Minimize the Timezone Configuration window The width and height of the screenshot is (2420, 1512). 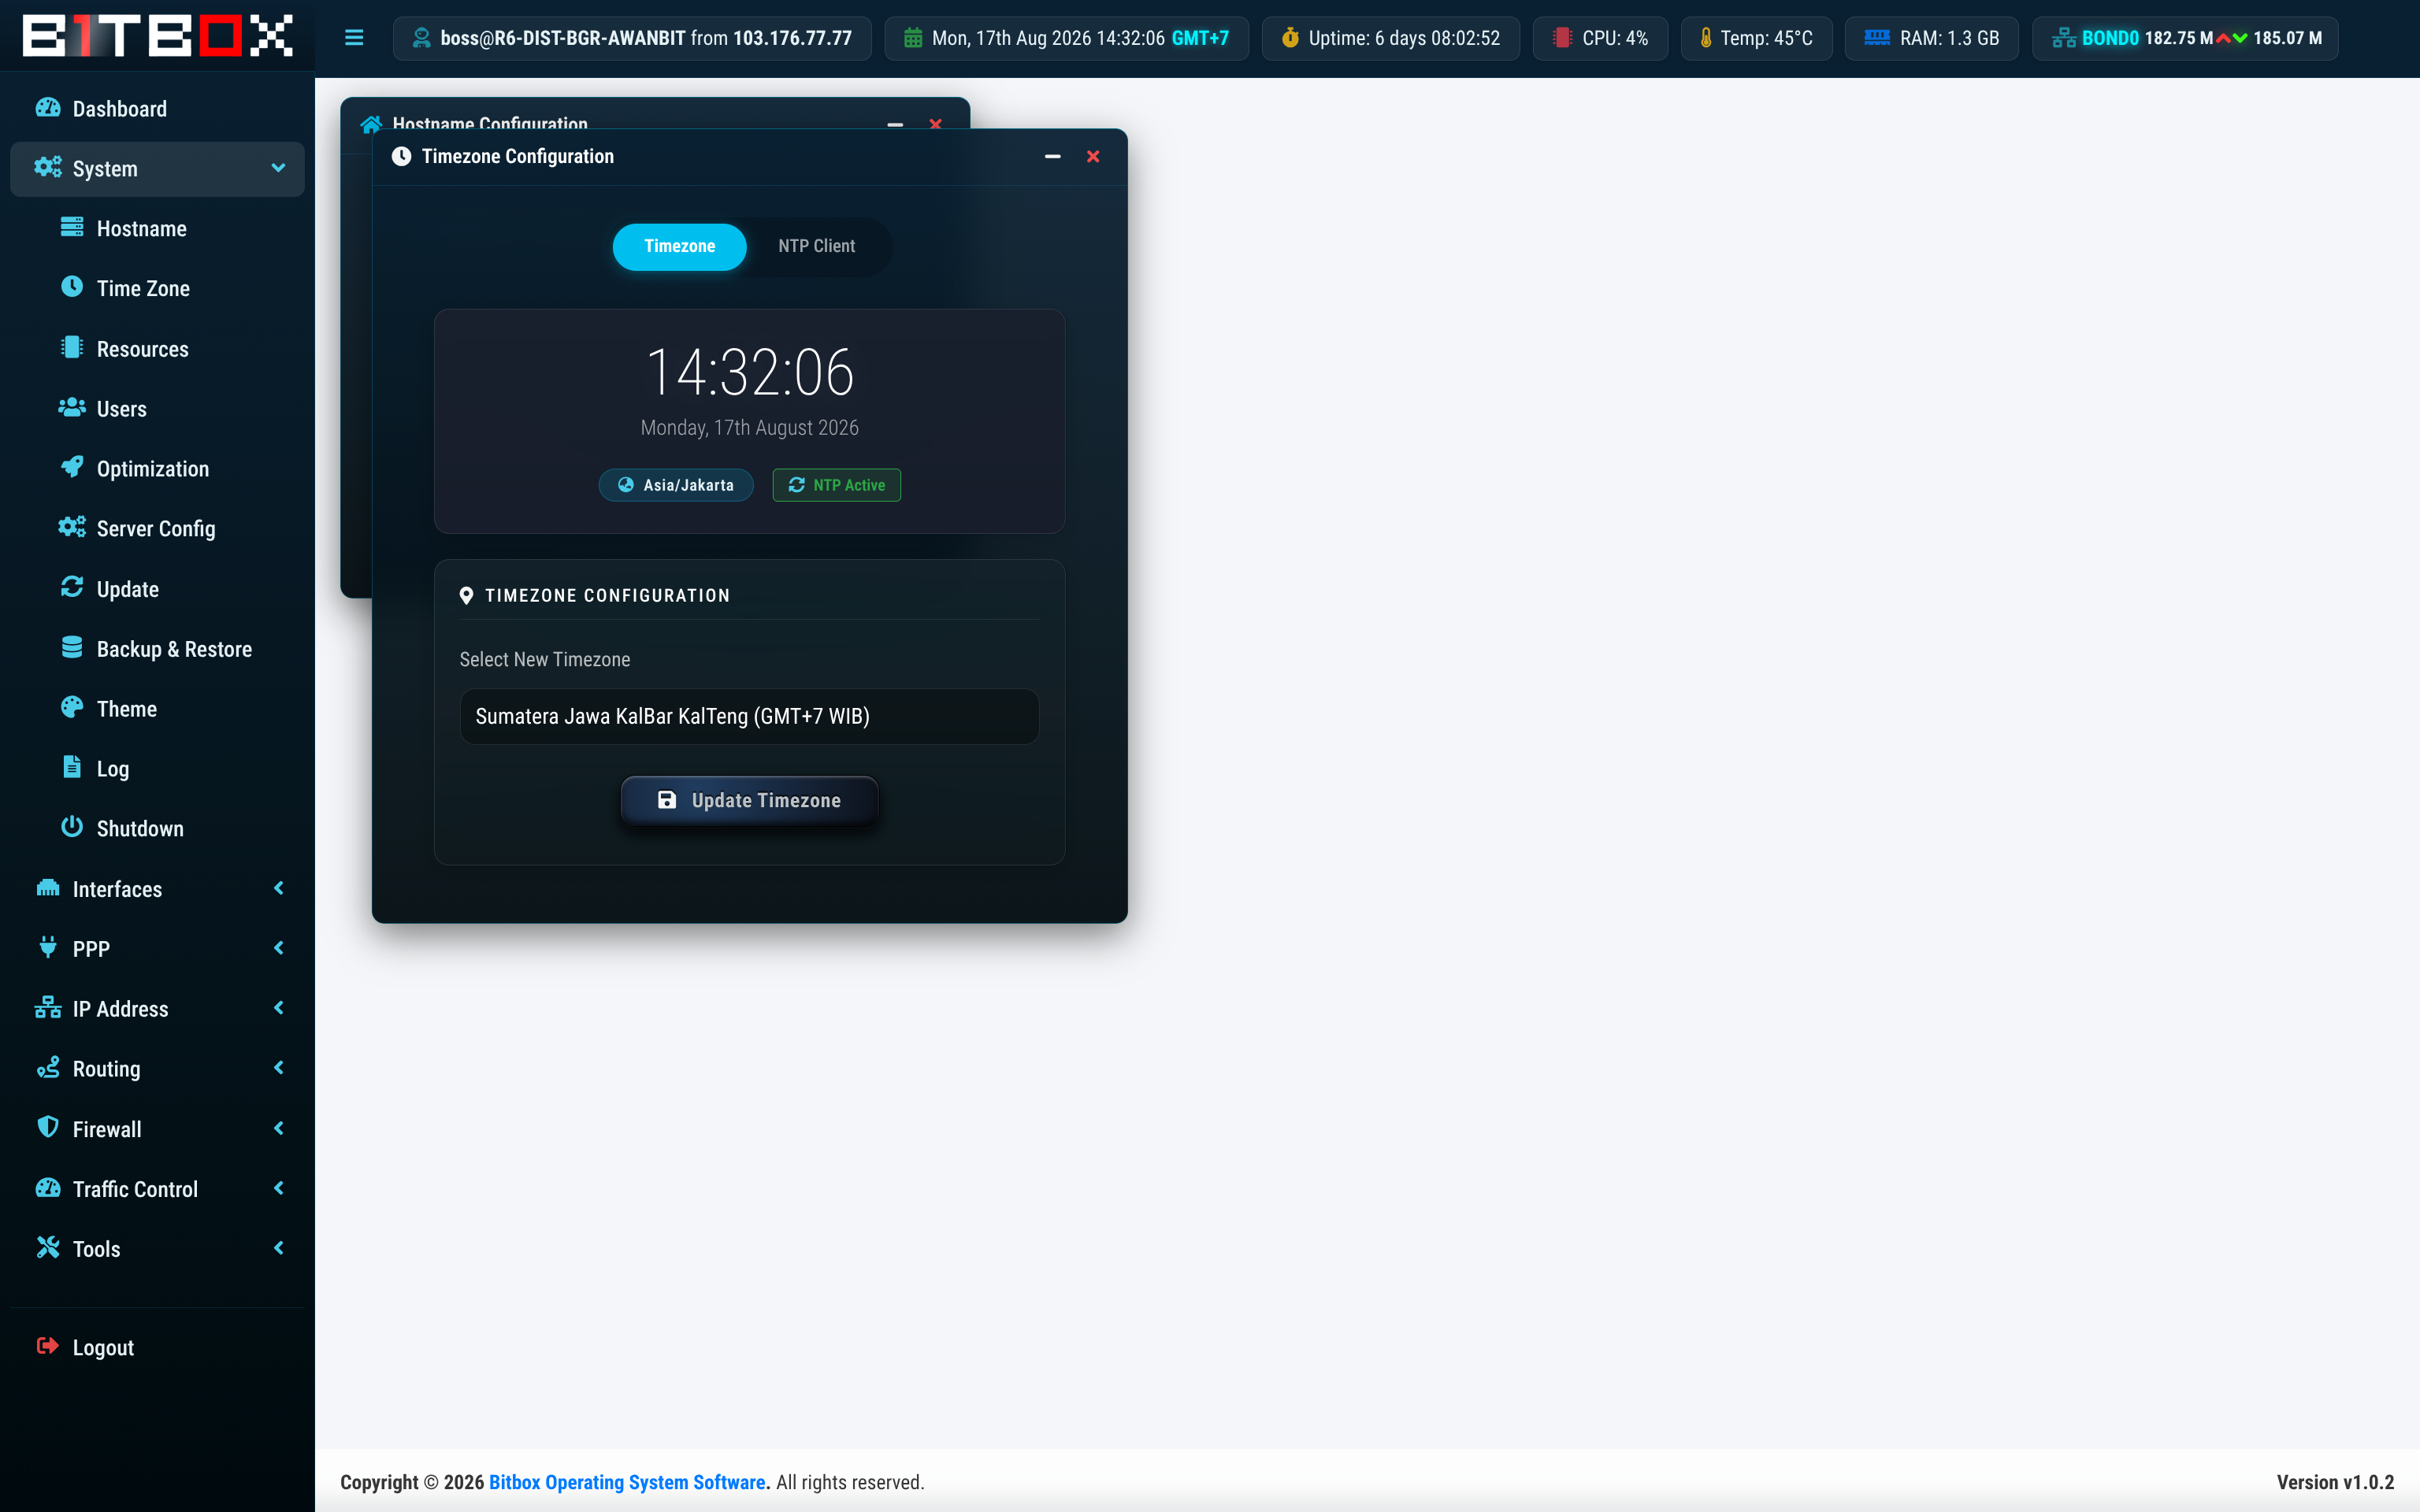[x=1052, y=156]
